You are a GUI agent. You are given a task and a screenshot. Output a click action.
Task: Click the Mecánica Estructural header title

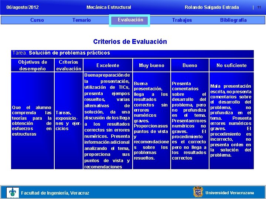pyautogui.click(x=109, y=7)
